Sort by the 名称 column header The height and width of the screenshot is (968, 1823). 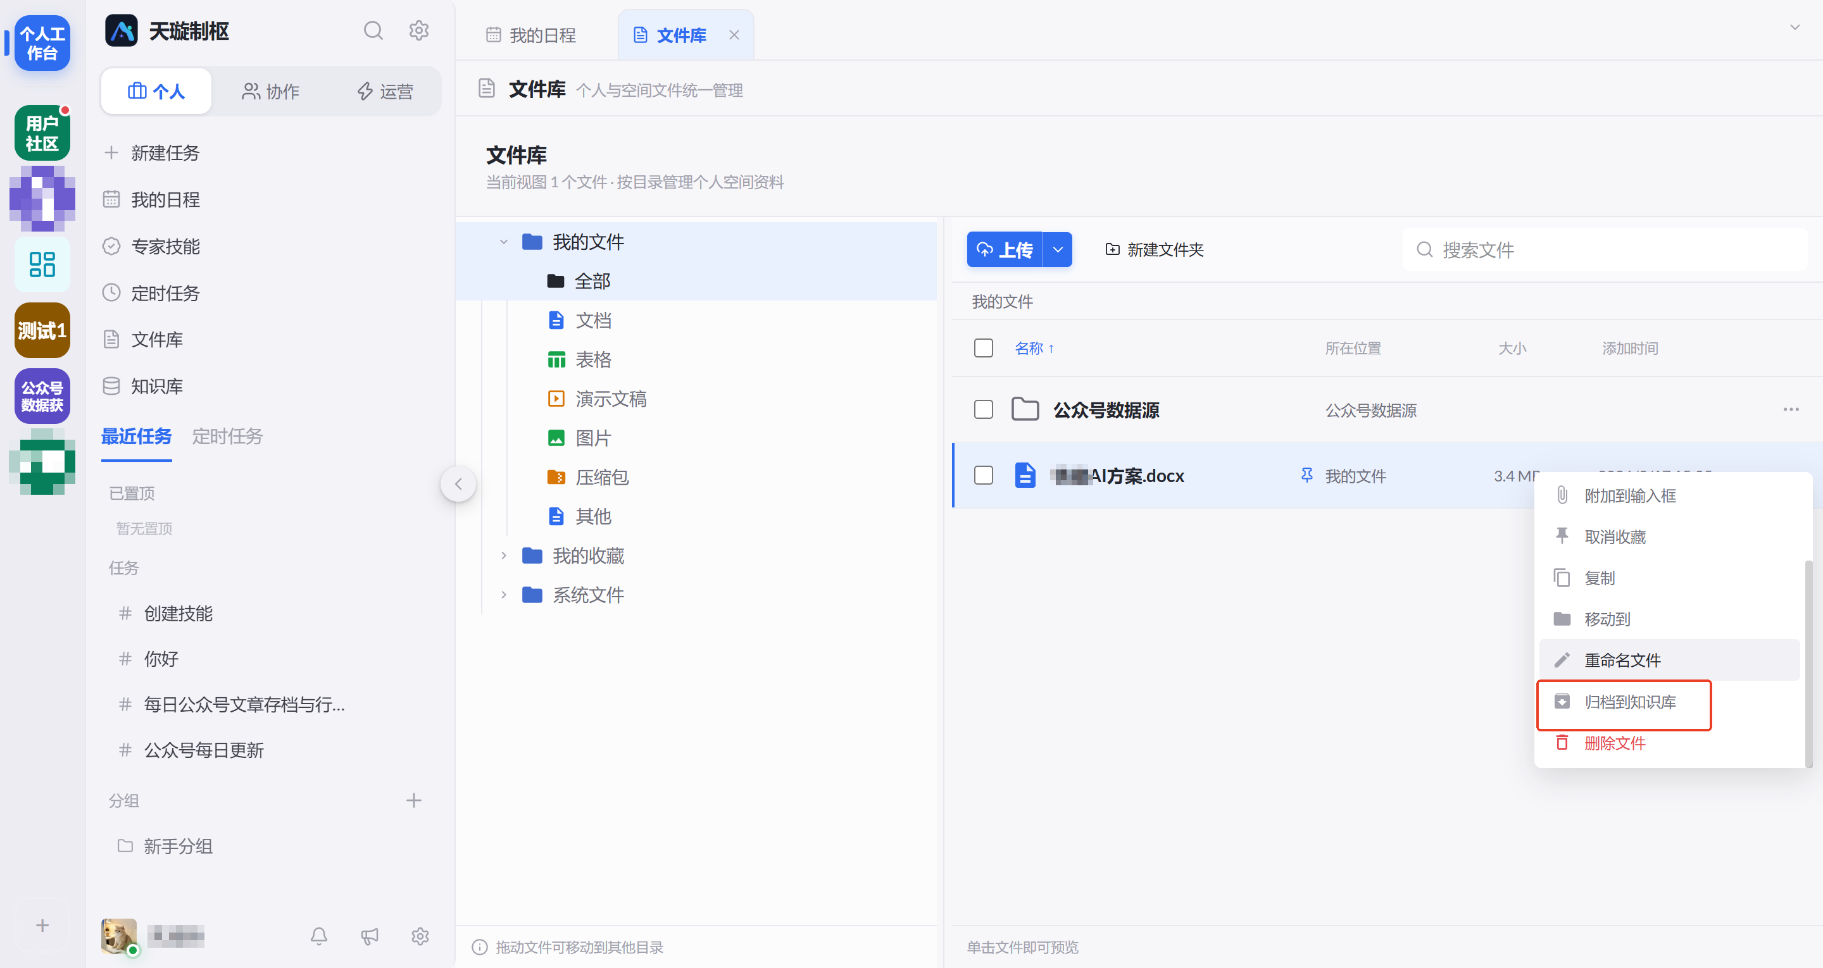(1035, 347)
